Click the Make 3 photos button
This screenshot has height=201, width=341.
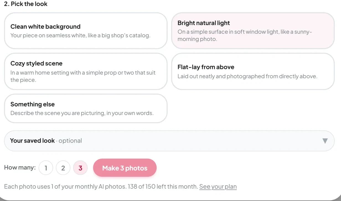[125, 168]
